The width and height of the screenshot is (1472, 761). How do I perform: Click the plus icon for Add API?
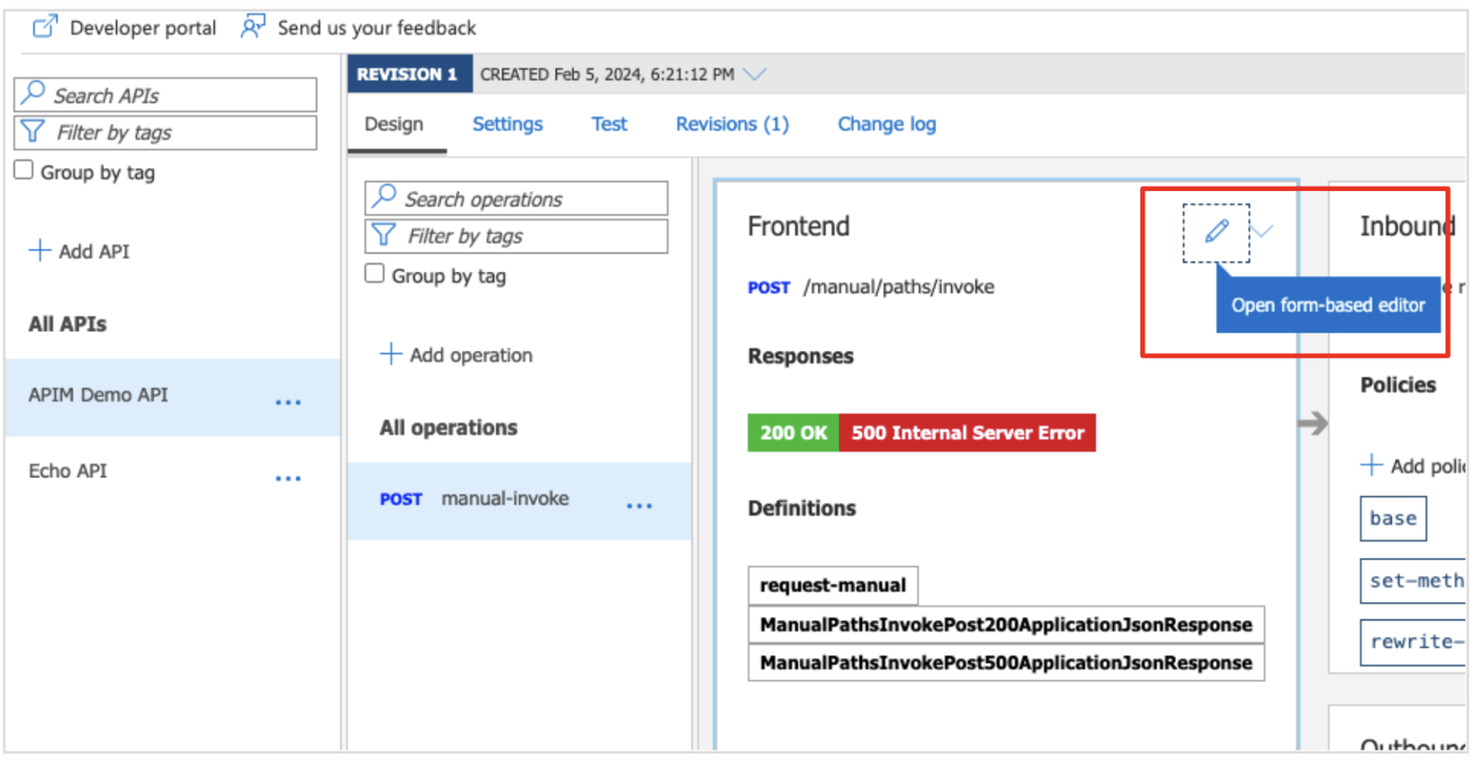click(x=40, y=251)
